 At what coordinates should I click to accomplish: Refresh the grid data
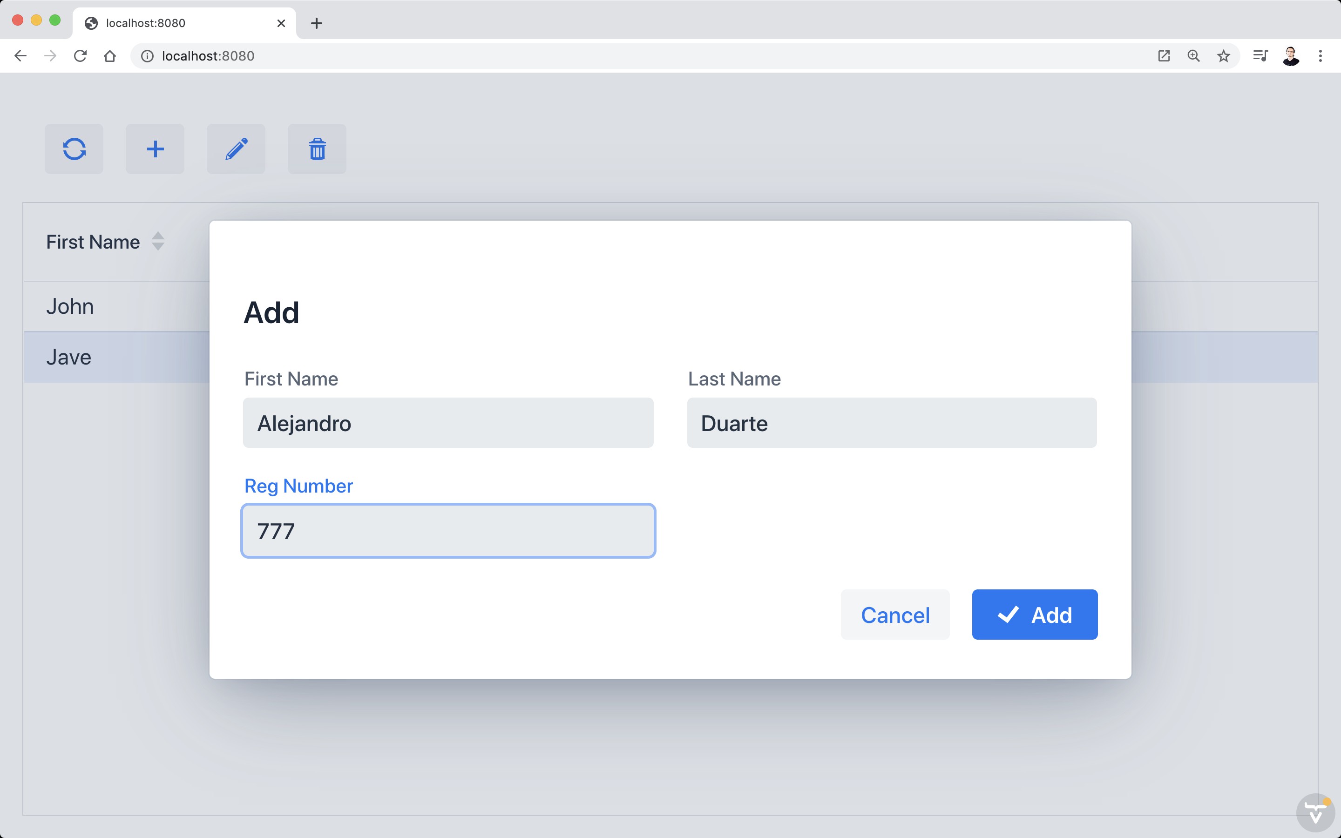click(74, 149)
